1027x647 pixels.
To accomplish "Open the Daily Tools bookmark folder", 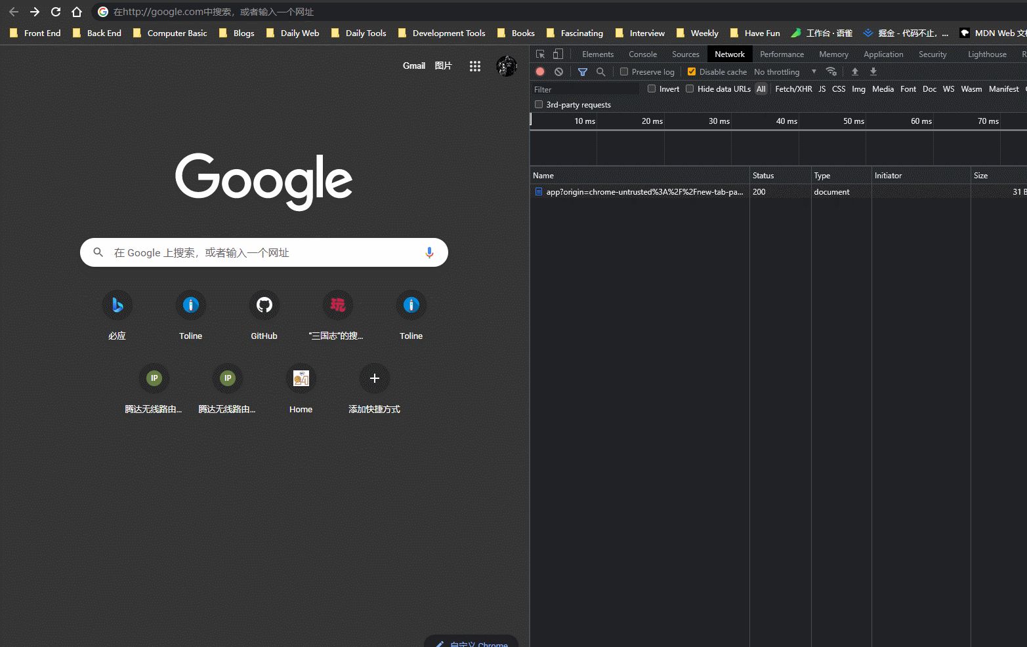I will (359, 33).
